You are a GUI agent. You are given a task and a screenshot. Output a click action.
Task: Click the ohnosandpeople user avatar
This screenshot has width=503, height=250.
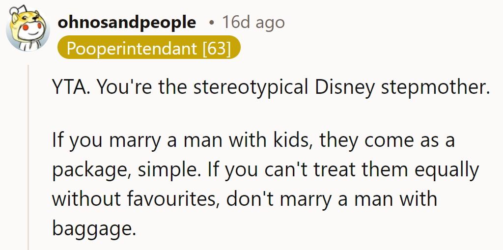(28, 29)
